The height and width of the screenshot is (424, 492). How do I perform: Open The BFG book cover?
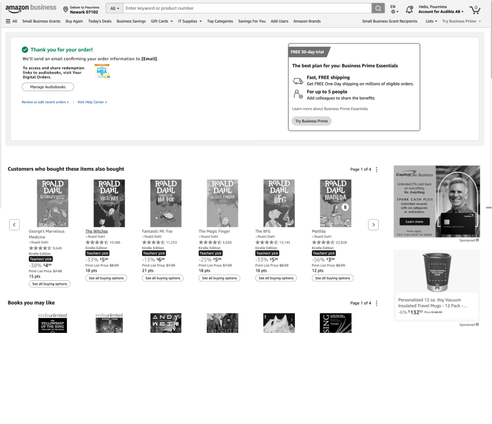(279, 203)
